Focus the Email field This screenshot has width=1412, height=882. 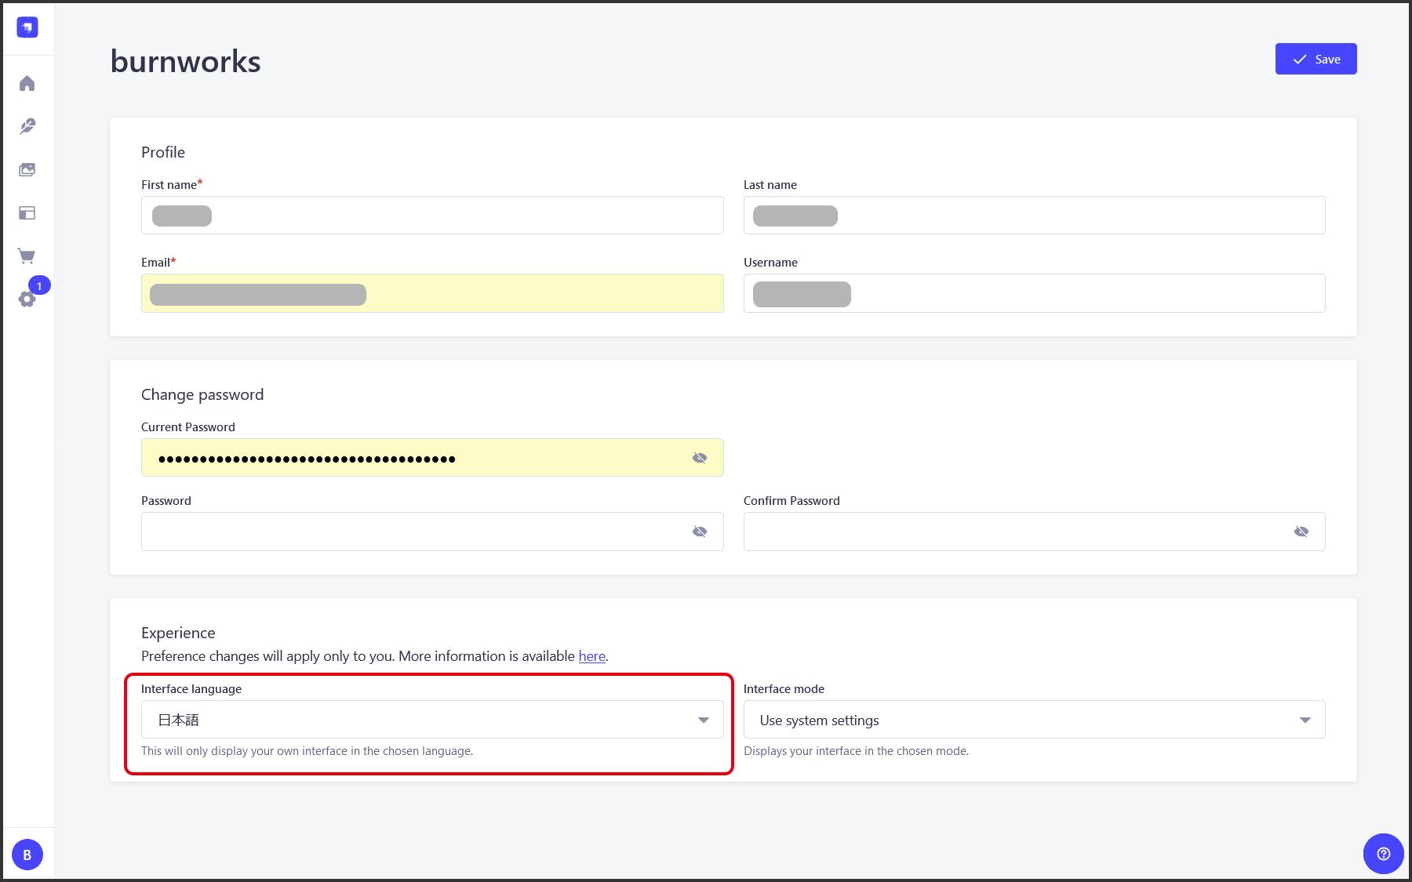click(x=432, y=293)
